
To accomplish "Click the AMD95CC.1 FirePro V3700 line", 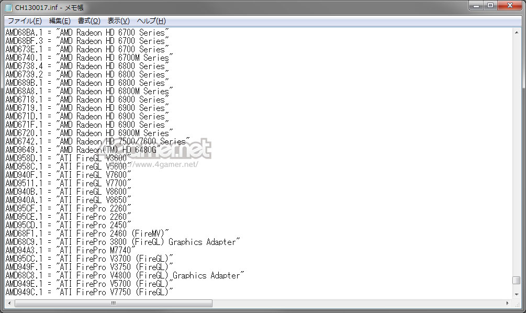I will pos(89,259).
